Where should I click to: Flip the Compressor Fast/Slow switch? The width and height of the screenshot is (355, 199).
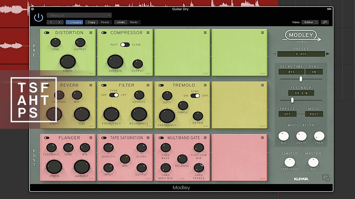[125, 44]
